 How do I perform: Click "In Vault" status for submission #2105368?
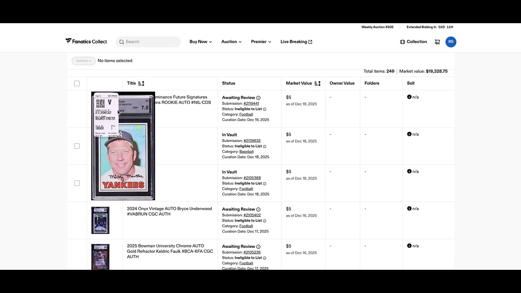point(230,172)
